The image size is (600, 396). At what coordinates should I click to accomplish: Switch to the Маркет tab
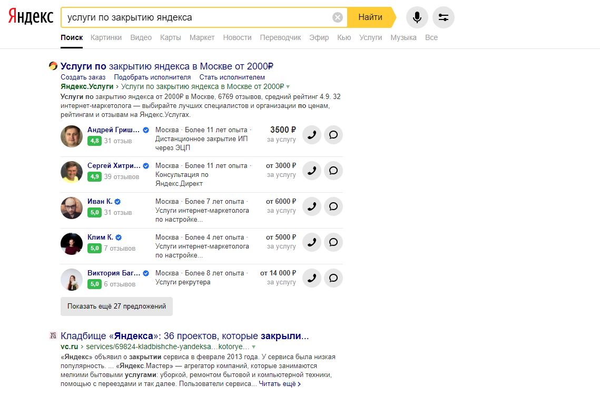point(202,37)
